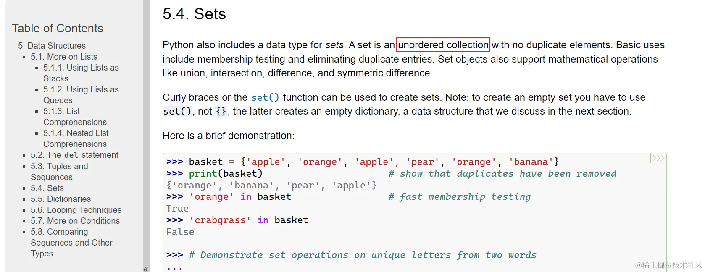Go to 5.2. The del statement

74,155
